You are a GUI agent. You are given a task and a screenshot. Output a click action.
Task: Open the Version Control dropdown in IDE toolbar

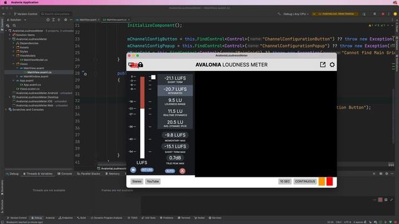pos(26,14)
